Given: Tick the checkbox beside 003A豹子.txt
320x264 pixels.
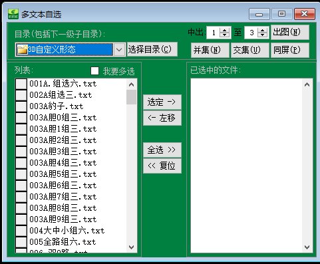Looking at the screenshot, I should pos(21,106).
